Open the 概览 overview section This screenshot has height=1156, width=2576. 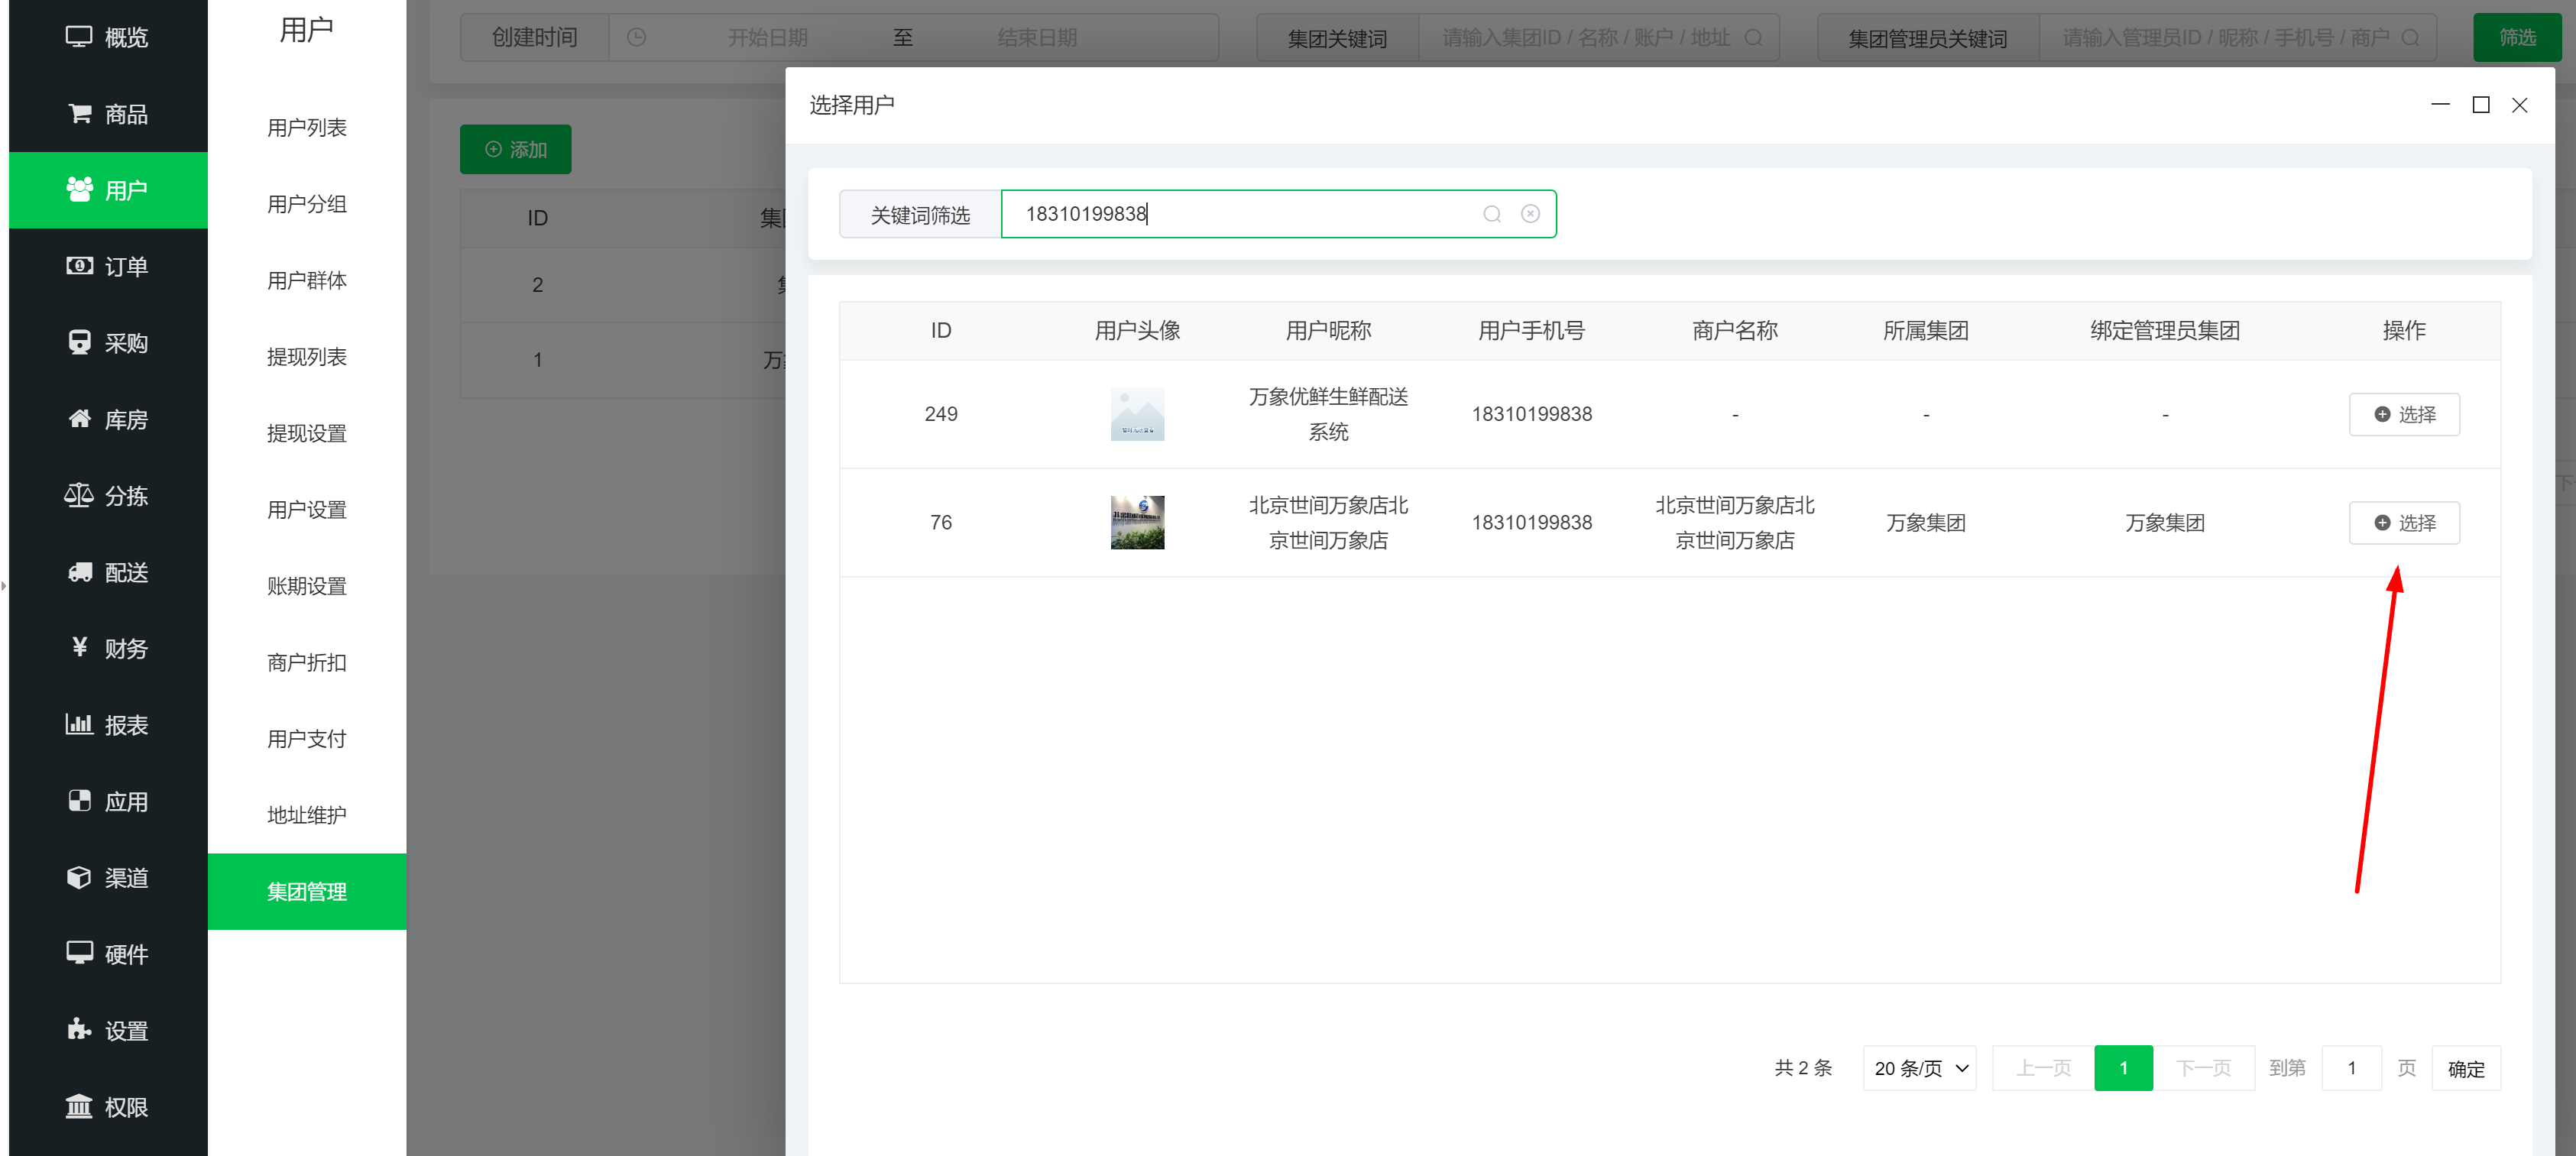coord(107,37)
